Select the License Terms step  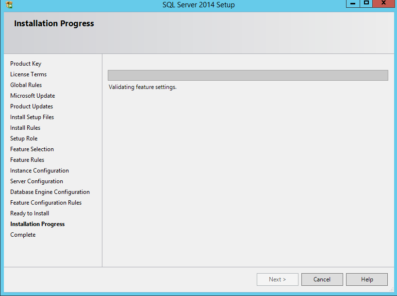(28, 74)
